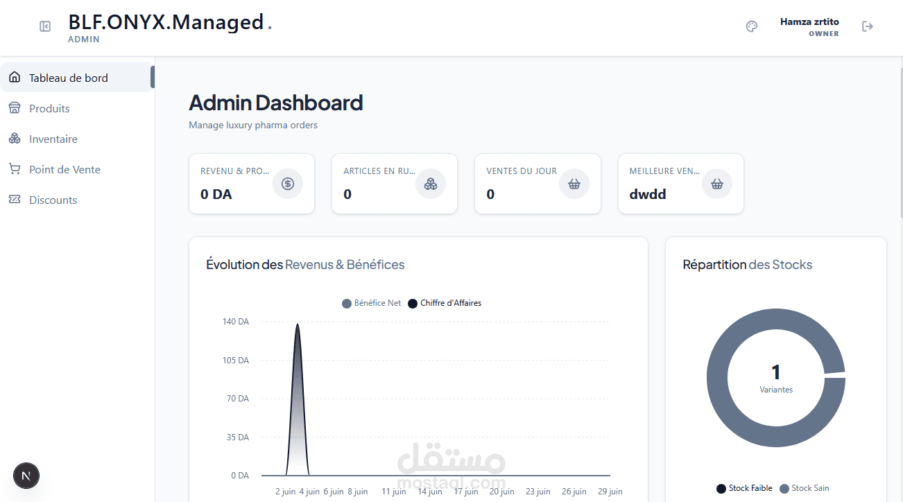Click the Répartition des Stocks title
The width and height of the screenshot is (903, 502).
[x=748, y=264]
